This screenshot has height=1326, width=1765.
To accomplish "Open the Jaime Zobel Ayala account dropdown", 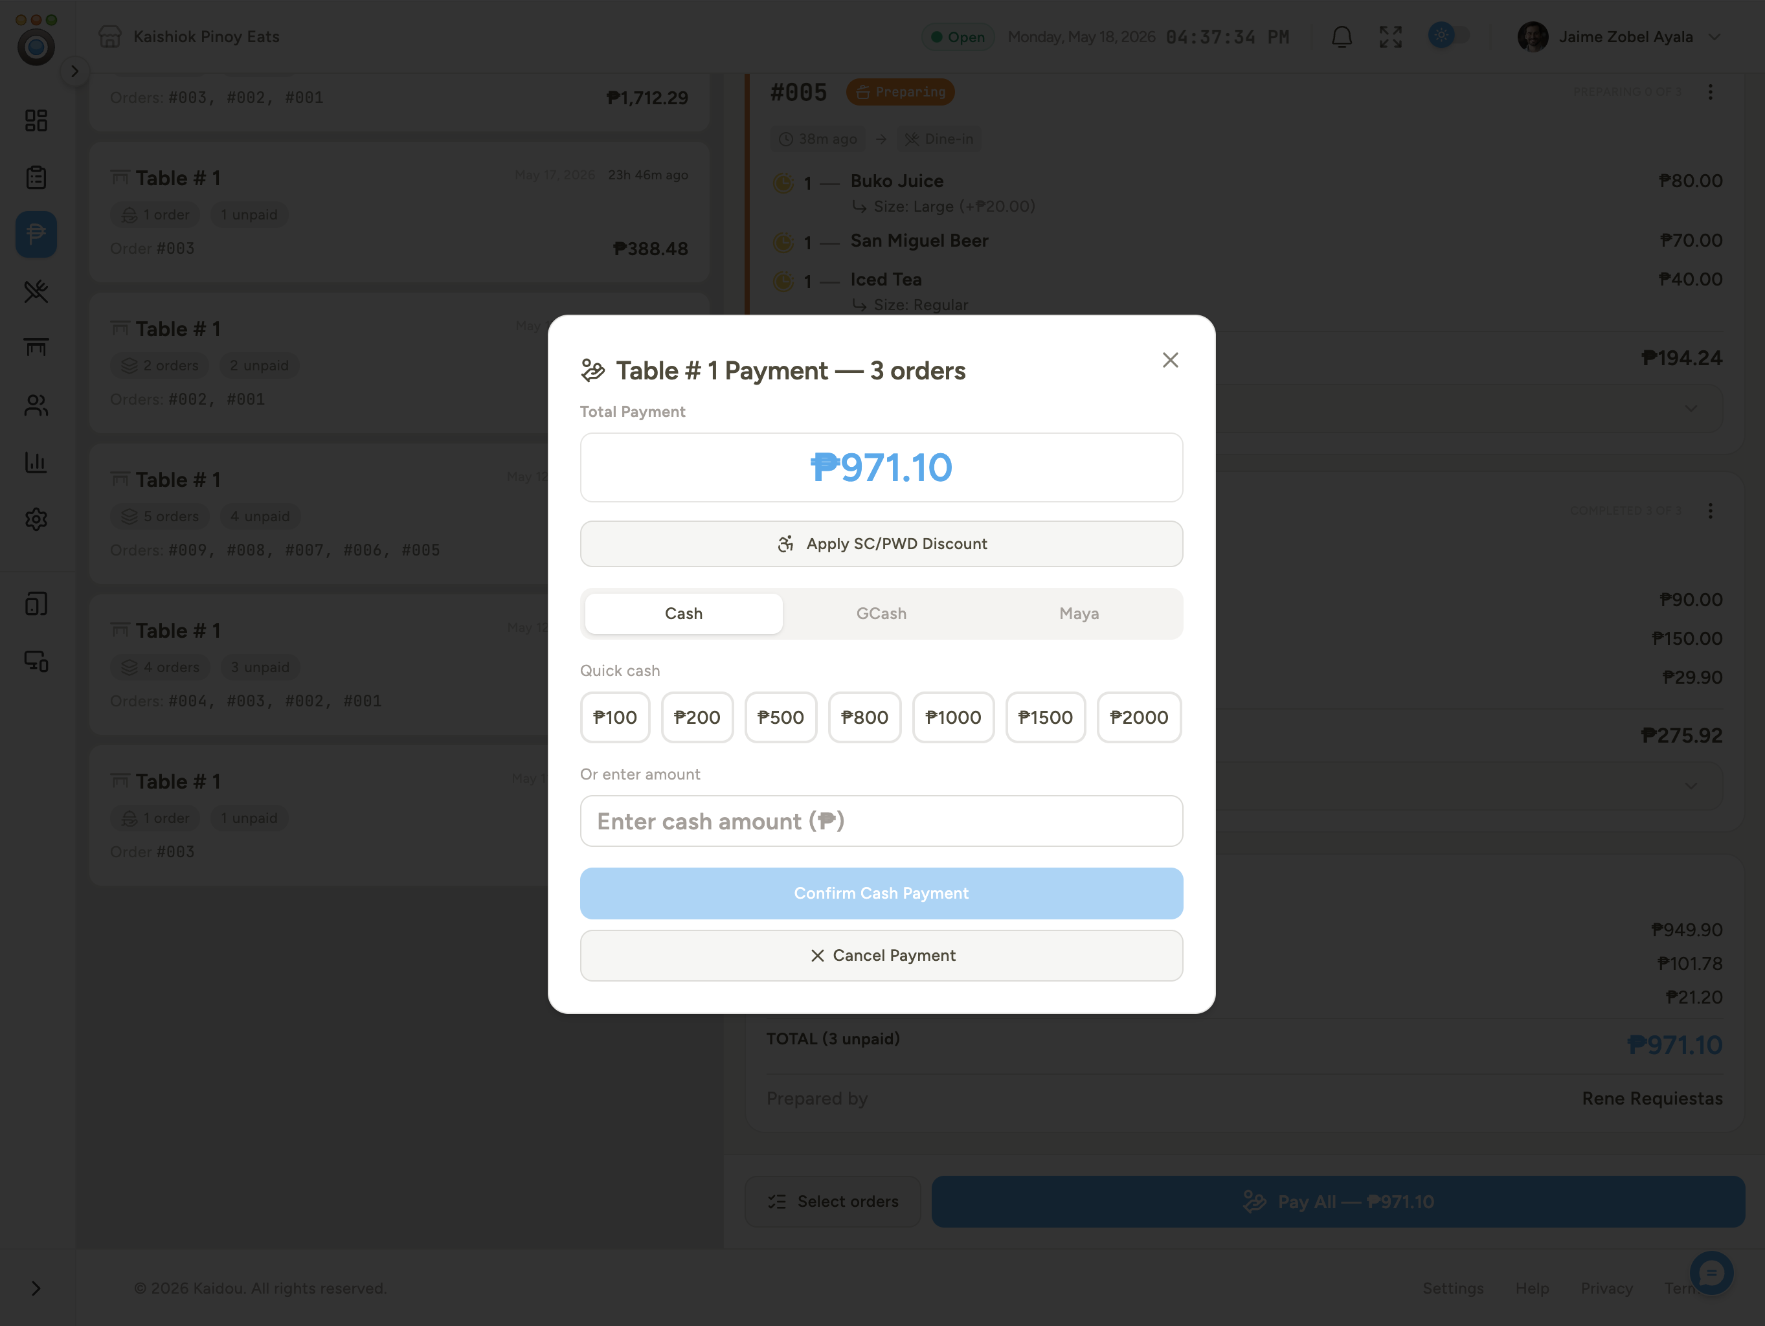I will click(1620, 37).
